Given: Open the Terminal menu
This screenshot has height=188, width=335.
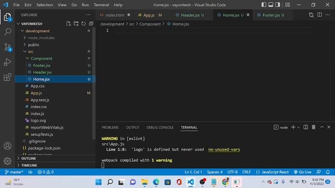Looking at the screenshot, I should tap(101, 5).
